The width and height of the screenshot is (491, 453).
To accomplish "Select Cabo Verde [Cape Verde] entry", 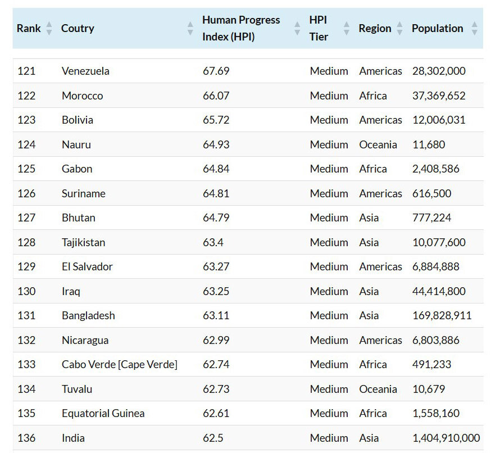I will point(120,364).
